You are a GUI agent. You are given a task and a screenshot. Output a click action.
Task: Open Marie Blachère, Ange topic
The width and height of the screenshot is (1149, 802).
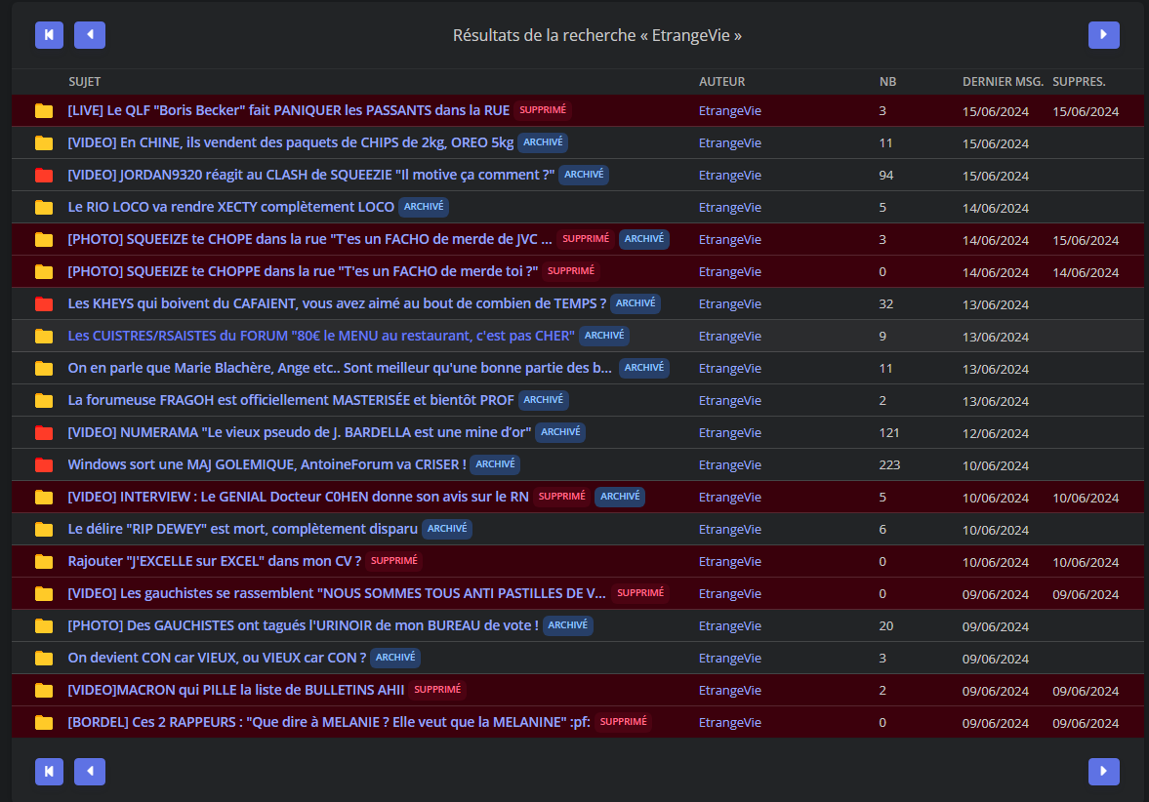coord(340,369)
